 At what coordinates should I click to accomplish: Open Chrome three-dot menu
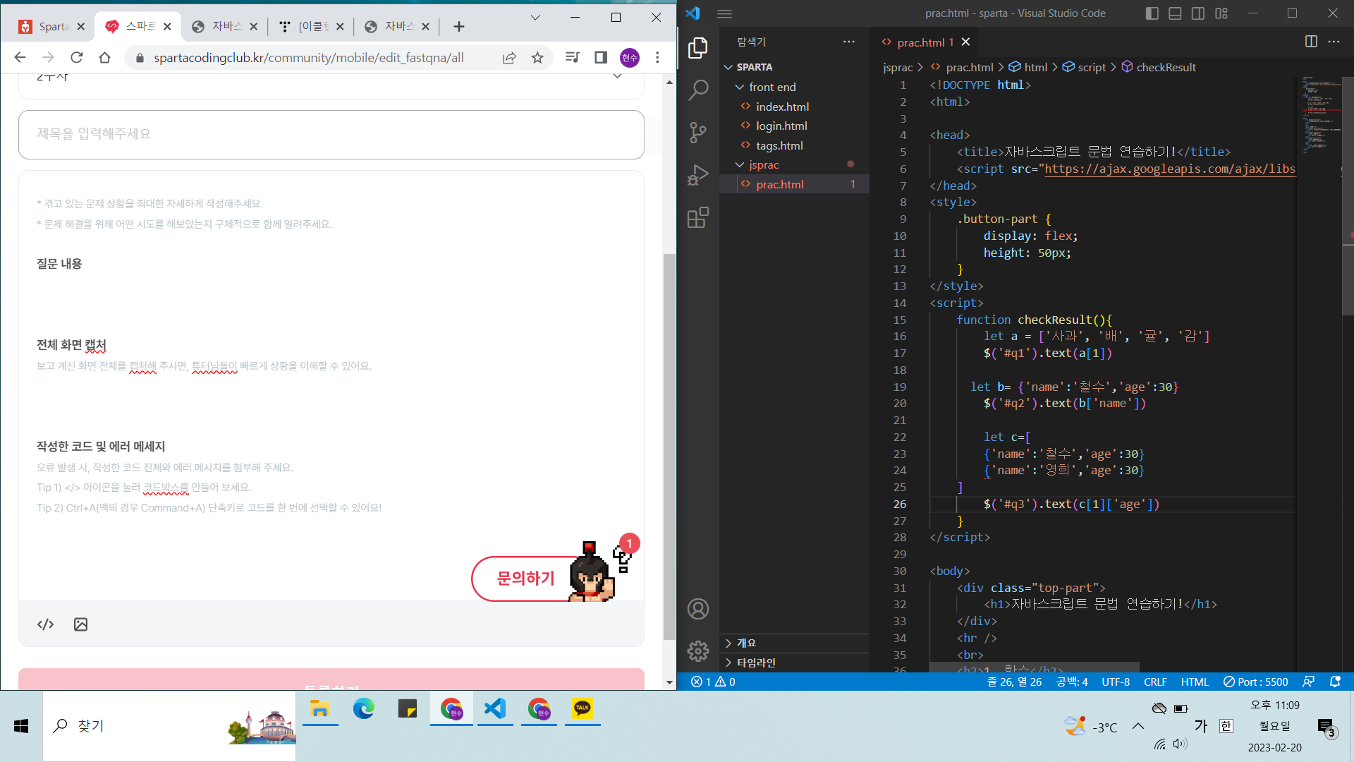(x=657, y=58)
